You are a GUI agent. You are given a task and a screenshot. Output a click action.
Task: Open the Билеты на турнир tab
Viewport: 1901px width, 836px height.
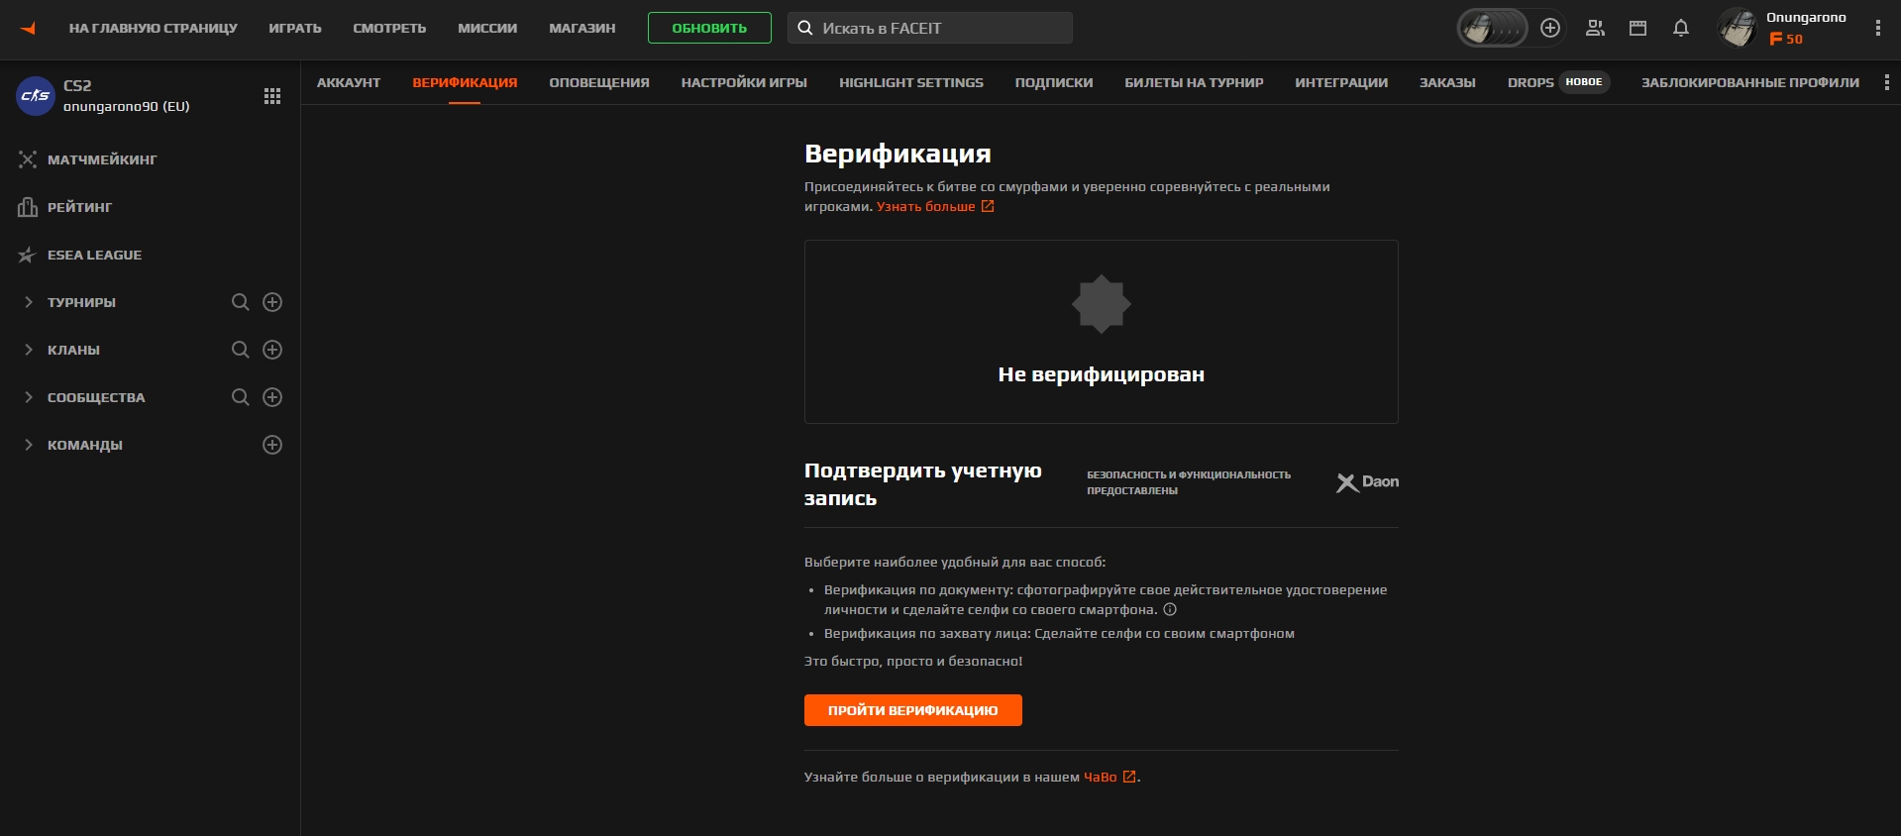1194,82
